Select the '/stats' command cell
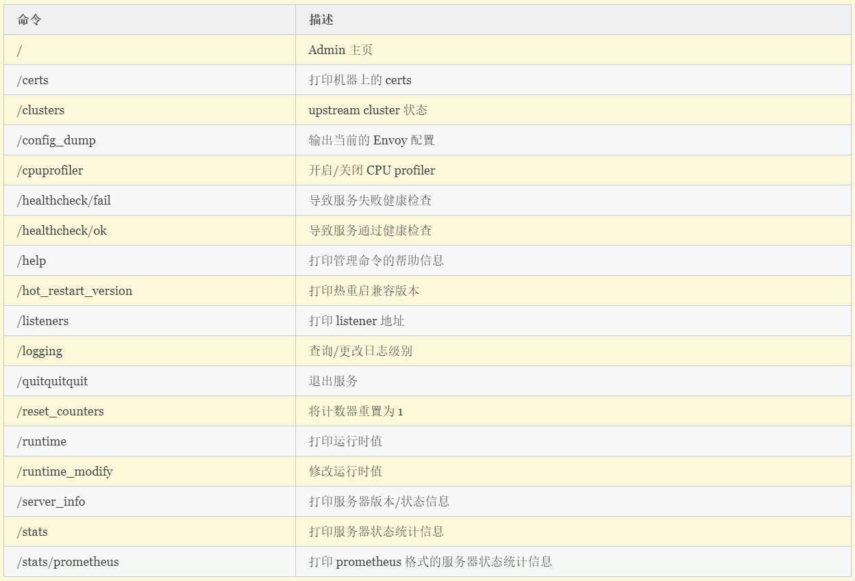The width and height of the screenshot is (855, 581). coord(149,532)
